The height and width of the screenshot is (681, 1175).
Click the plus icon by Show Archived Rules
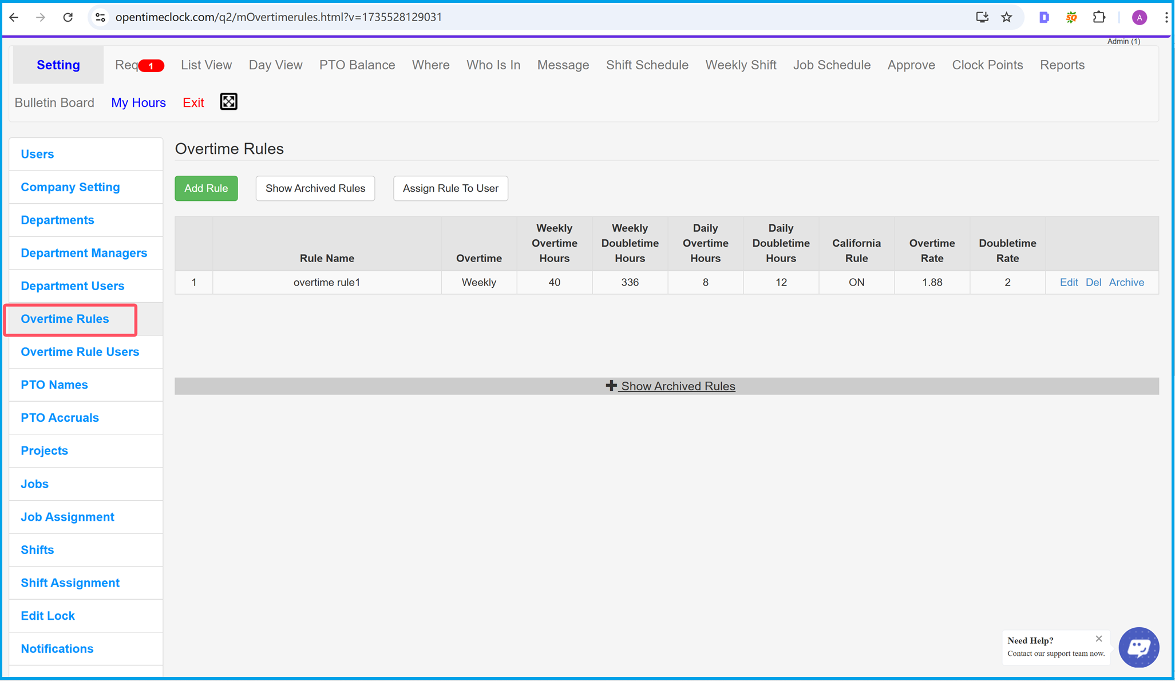pyautogui.click(x=611, y=386)
